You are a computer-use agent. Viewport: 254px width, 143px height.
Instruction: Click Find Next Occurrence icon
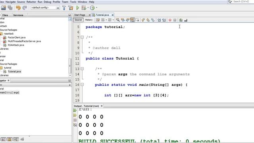pos(128,20)
